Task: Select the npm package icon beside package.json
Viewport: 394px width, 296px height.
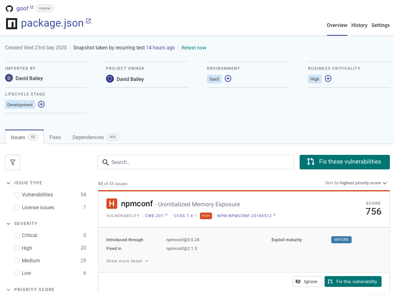Action: click(11, 24)
